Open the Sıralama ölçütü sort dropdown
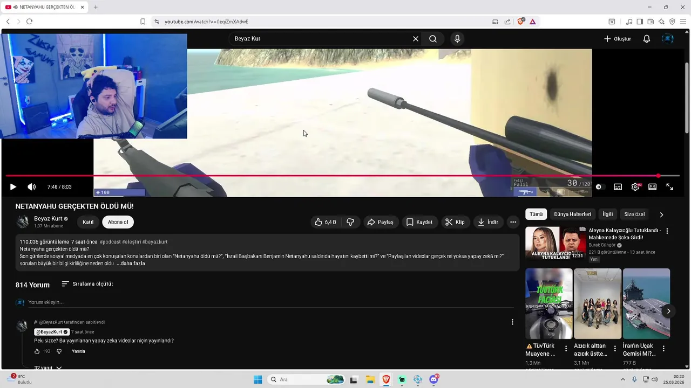Image resolution: width=691 pixels, height=388 pixels. [87, 284]
